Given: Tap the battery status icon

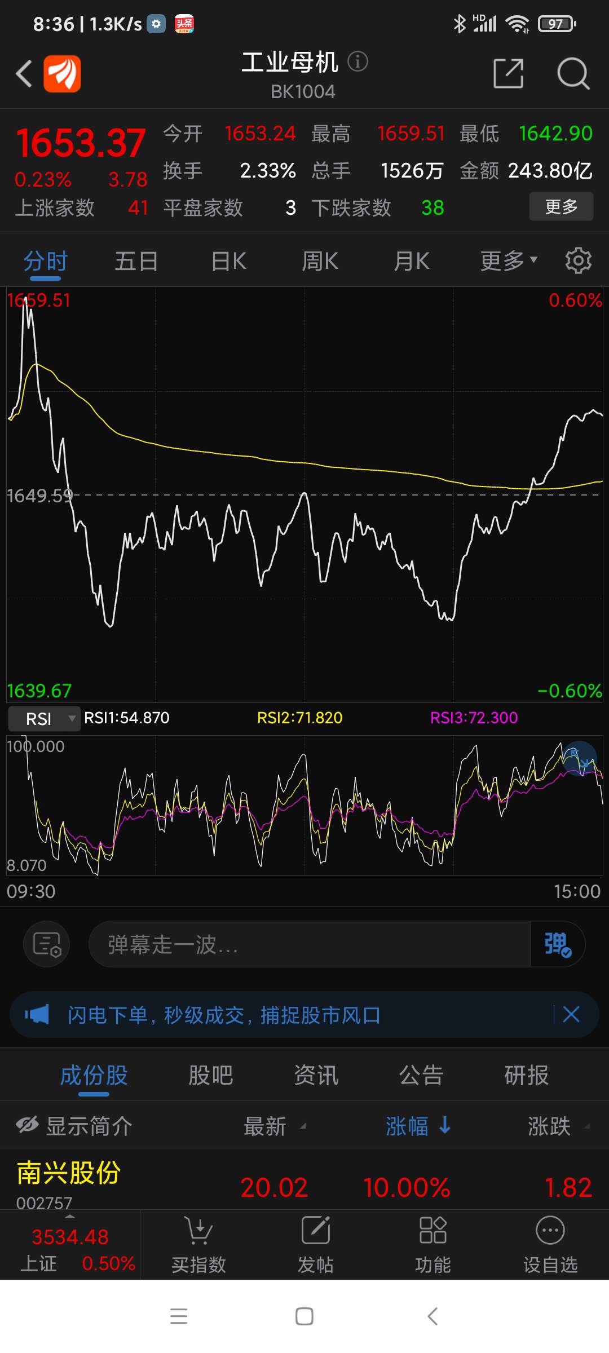Looking at the screenshot, I should [557, 24].
